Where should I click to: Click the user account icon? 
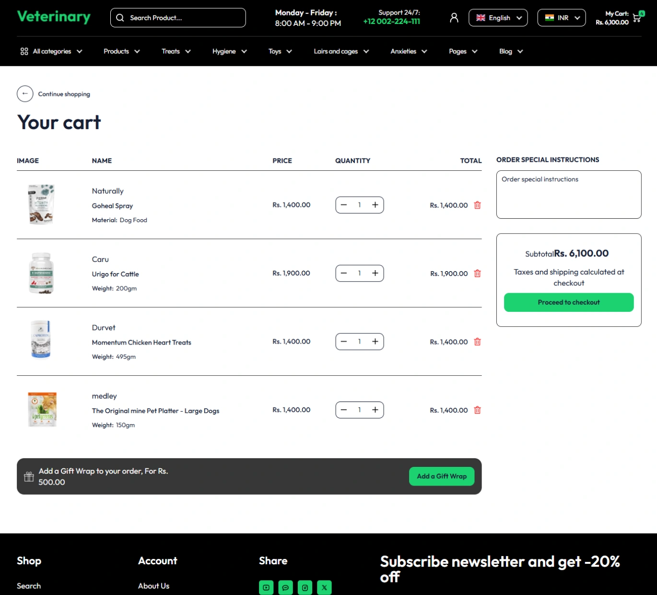point(454,18)
